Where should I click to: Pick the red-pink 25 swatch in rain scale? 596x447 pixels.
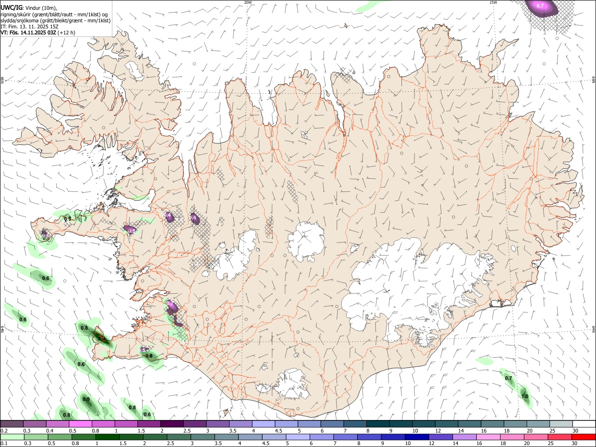click(x=560, y=437)
